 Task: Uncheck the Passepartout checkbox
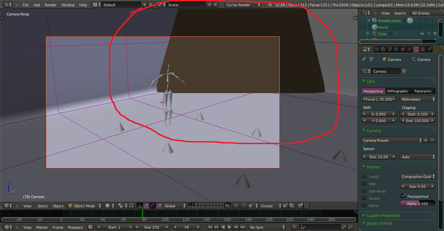point(403,196)
